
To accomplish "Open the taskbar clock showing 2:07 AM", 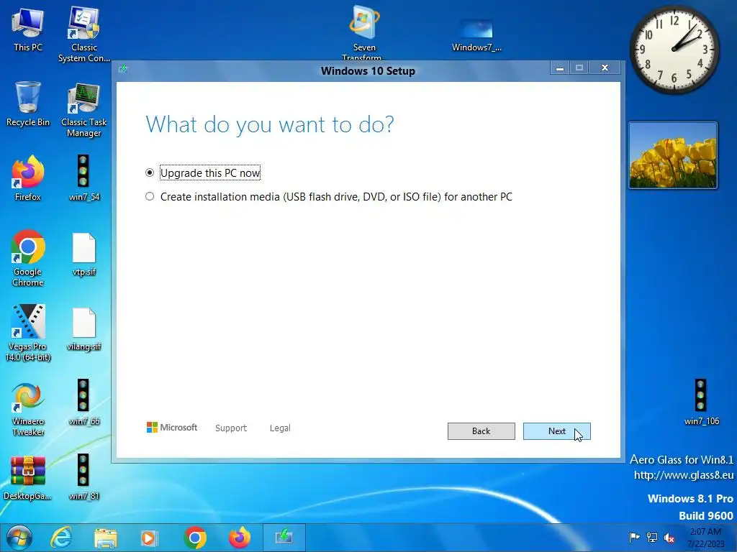I will (x=705, y=538).
